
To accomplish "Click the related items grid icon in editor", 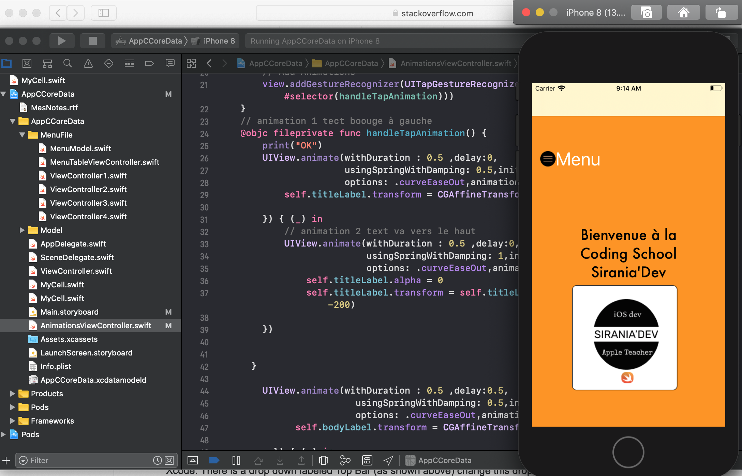I will (x=191, y=63).
